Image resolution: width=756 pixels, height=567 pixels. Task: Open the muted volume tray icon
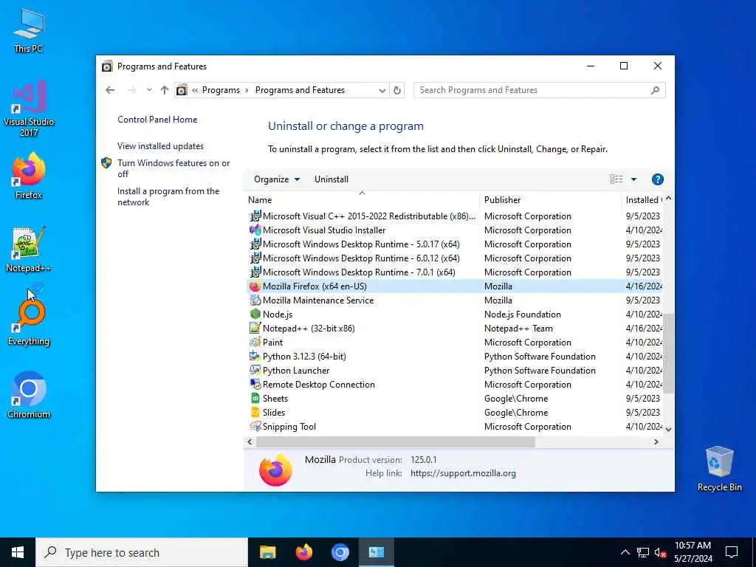coord(660,552)
